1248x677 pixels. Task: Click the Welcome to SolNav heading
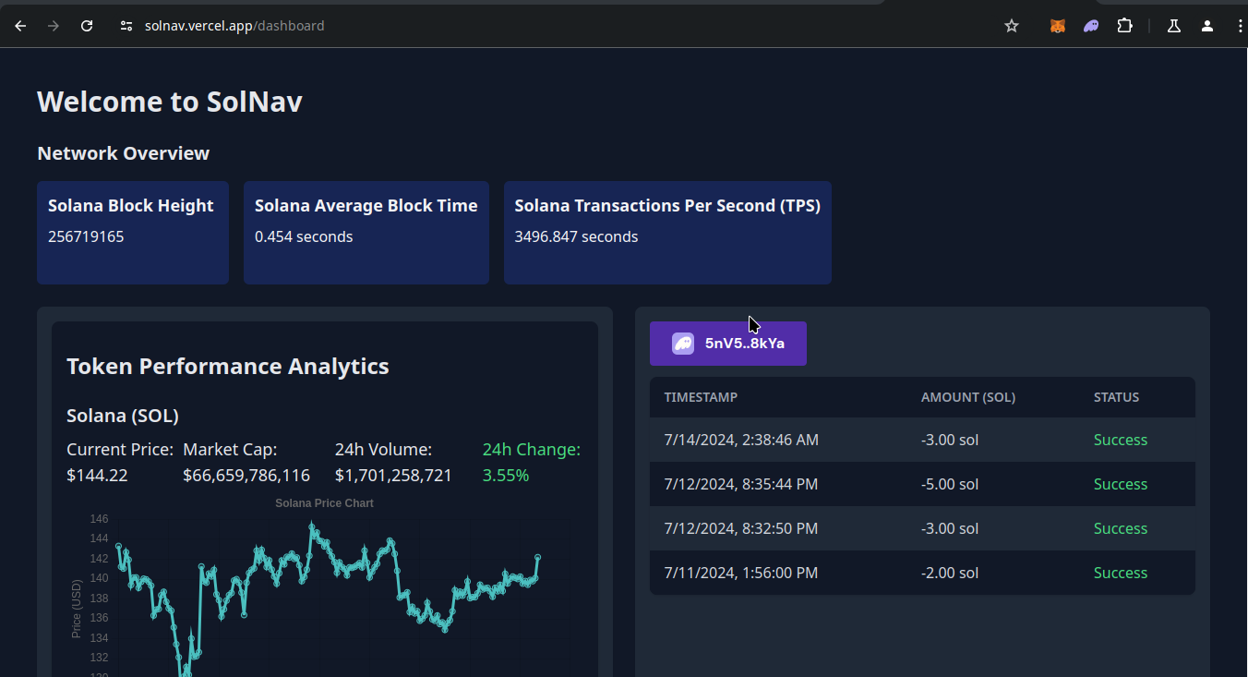coord(170,101)
